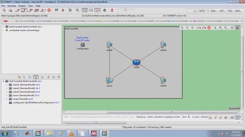
Task: Click the canvas horizontal scrollbar thumb
Action: coord(172,112)
